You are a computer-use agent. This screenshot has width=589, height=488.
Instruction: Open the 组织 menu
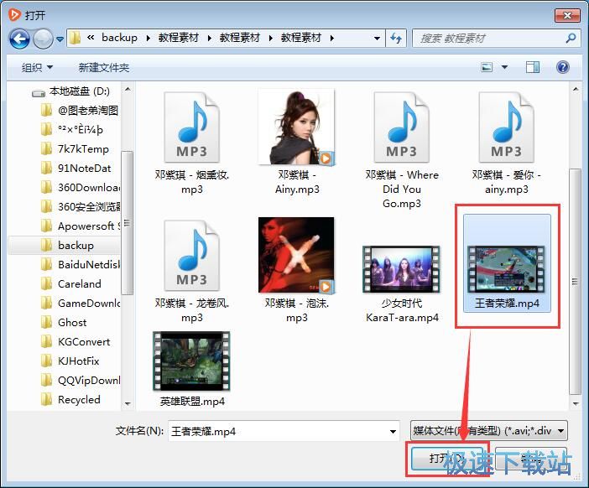pos(37,68)
